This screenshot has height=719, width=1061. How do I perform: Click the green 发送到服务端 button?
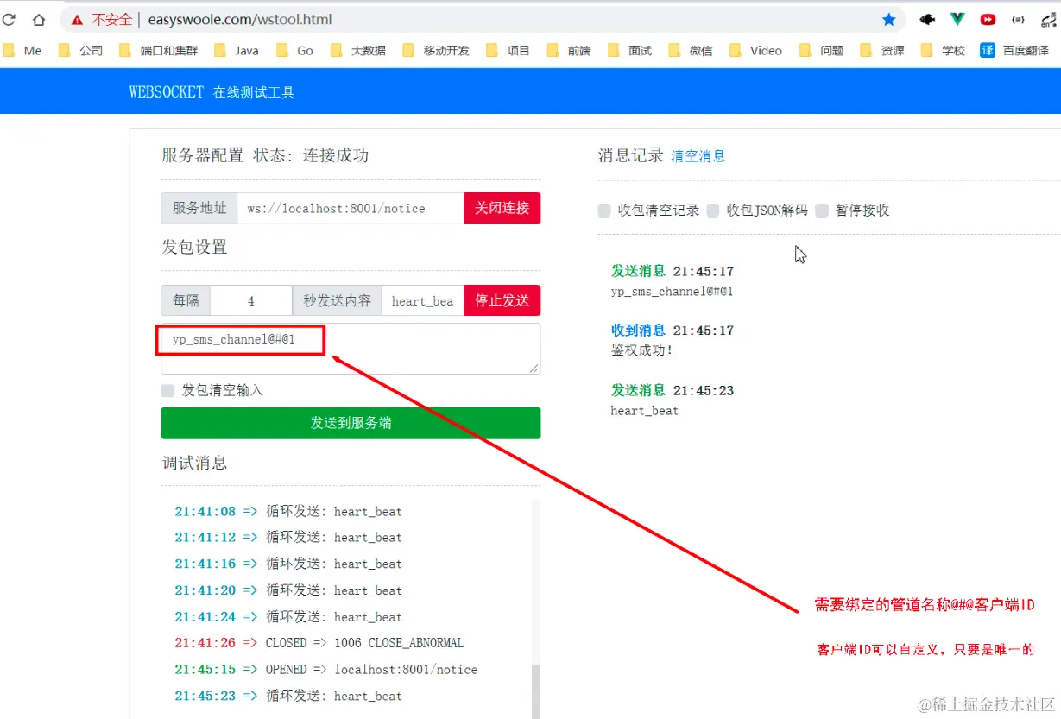click(x=351, y=423)
